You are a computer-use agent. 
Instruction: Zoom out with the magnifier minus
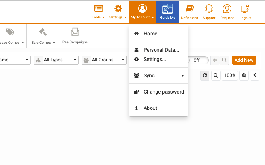pyautogui.click(x=216, y=75)
